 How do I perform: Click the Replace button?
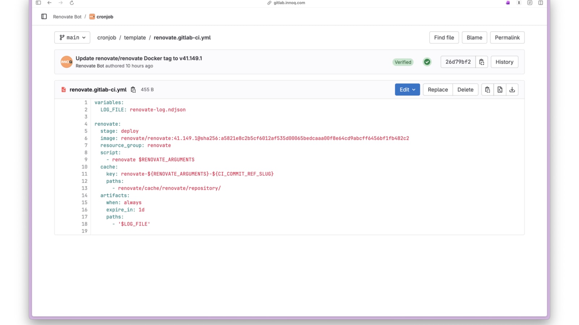tap(438, 90)
